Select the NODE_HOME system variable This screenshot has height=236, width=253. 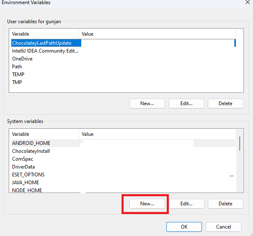point(124,190)
